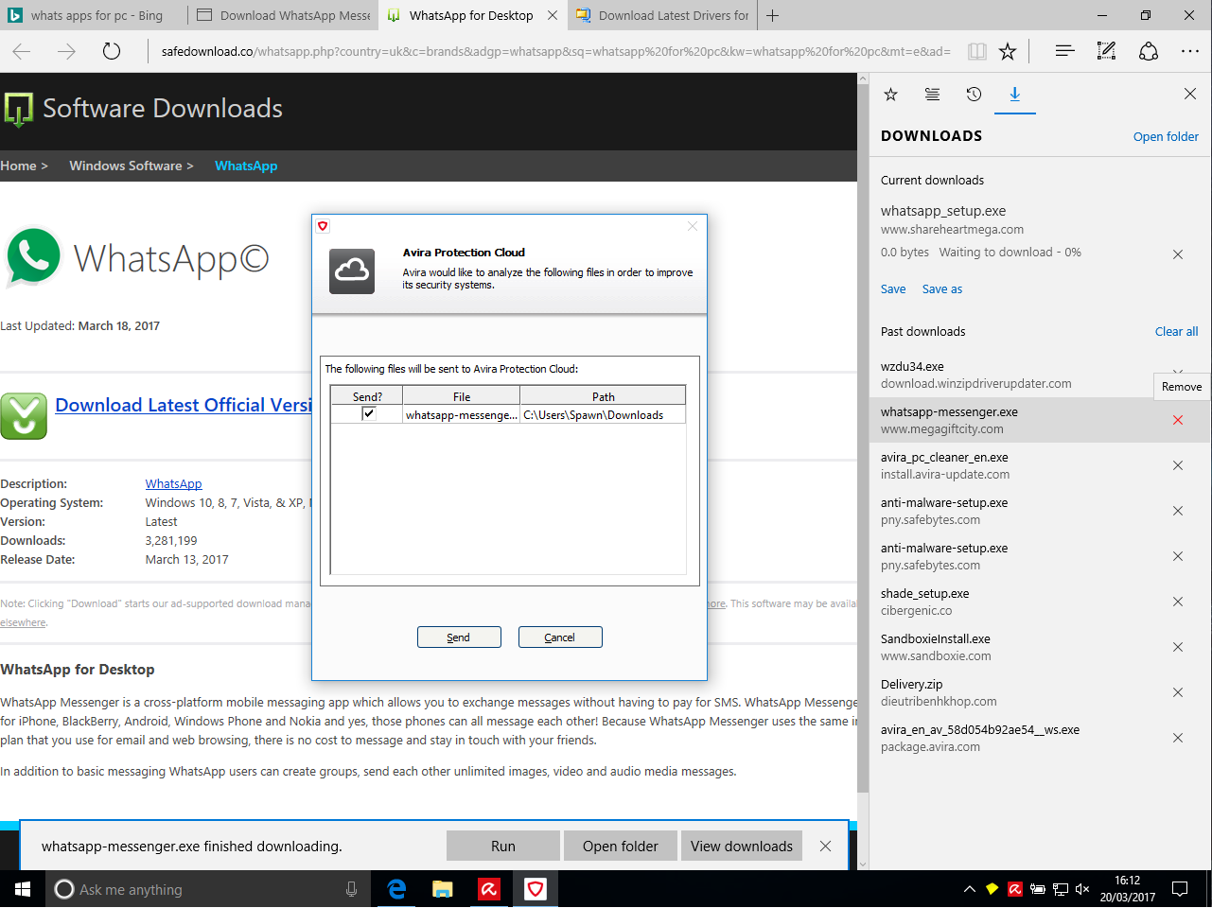Image resolution: width=1212 pixels, height=908 pixels.
Task: Go back to the previous page
Action: 22,51
